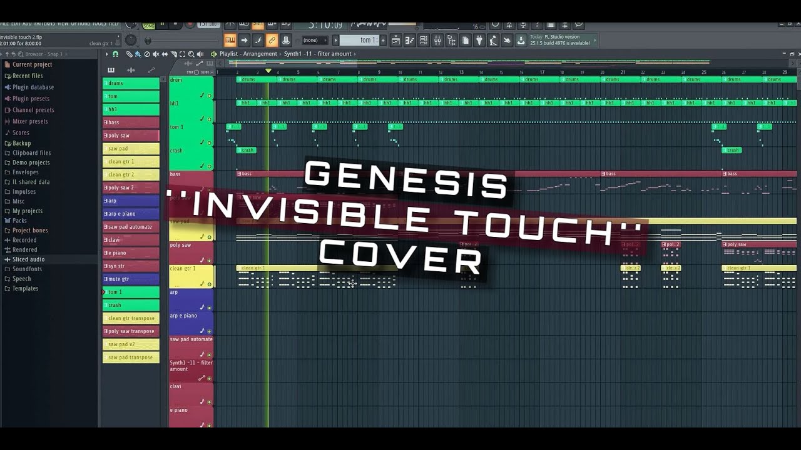Click the song position slider
Screen dimensions: 801x450
click(x=182, y=40)
